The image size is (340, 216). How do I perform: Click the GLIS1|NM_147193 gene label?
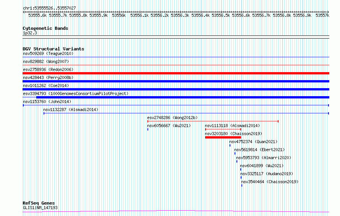(x=40, y=208)
